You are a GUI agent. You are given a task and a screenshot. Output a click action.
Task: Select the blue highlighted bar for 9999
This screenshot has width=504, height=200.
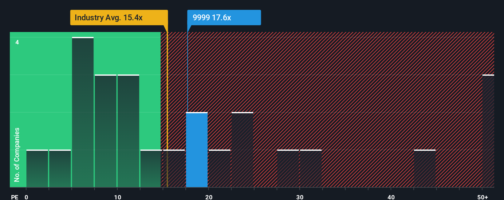[x=197, y=150]
